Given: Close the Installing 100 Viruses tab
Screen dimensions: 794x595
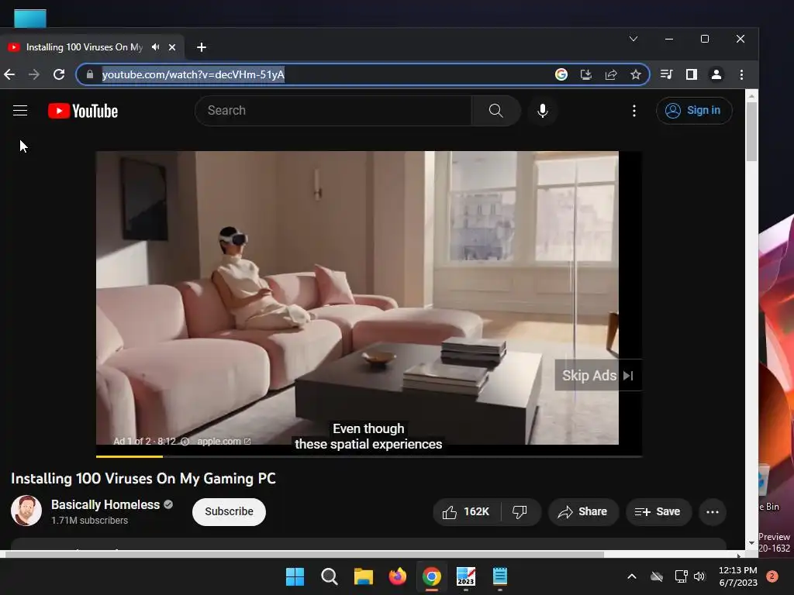Looking at the screenshot, I should tap(172, 47).
